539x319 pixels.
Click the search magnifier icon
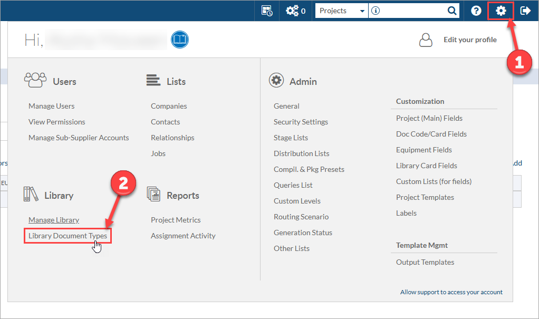(x=452, y=11)
